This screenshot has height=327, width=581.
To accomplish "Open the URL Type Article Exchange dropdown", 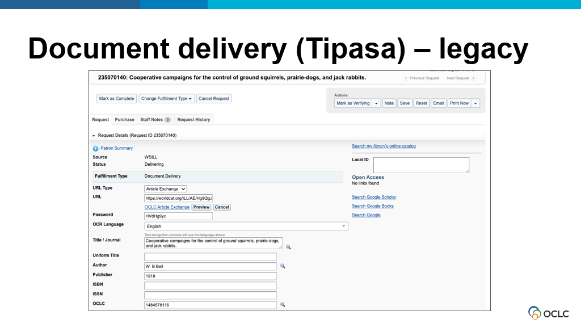I will click(x=165, y=189).
